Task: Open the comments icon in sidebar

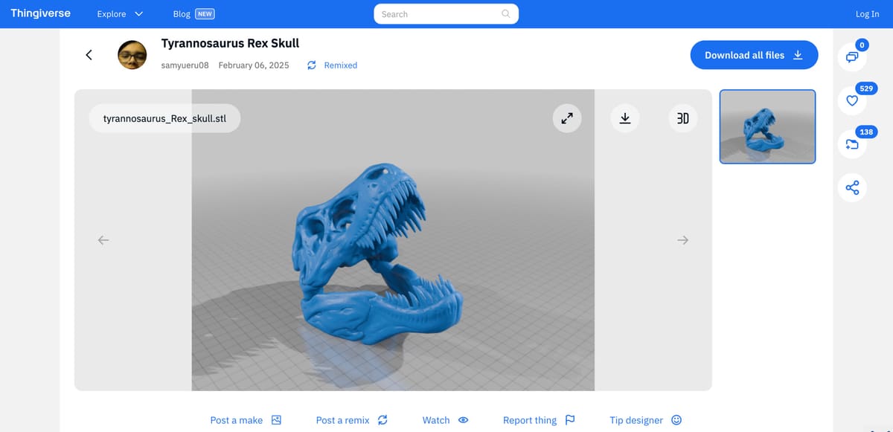Action: [852, 57]
